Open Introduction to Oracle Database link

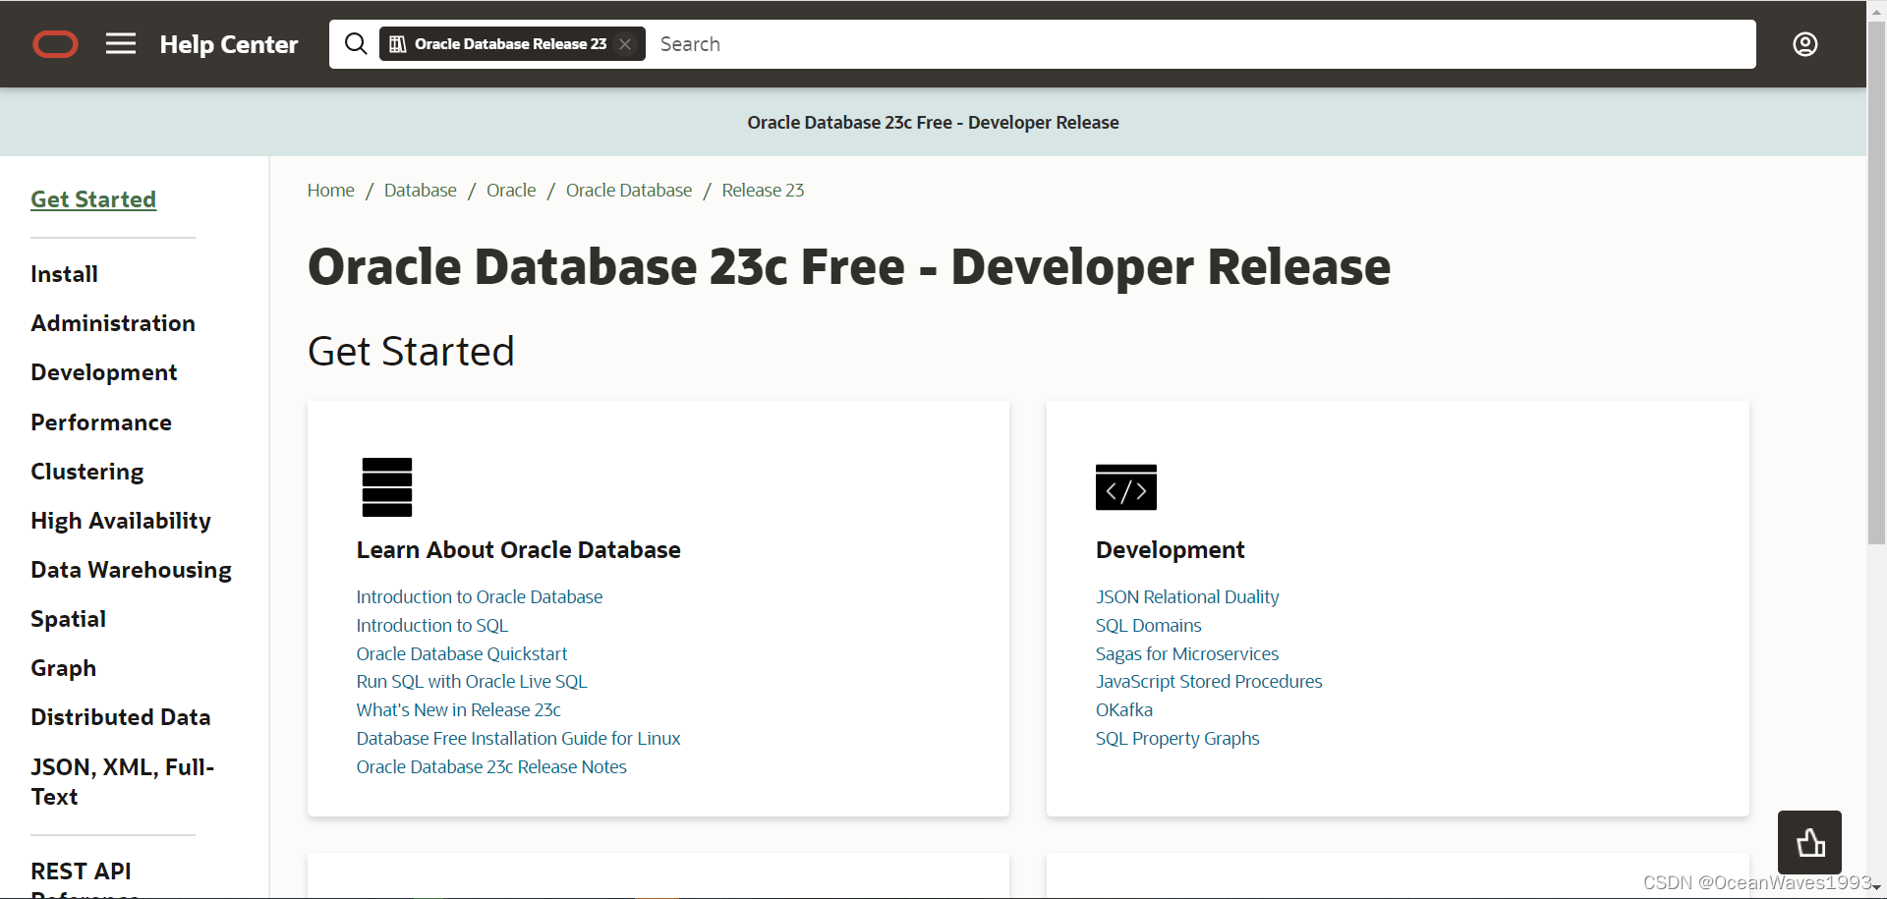[x=480, y=597]
